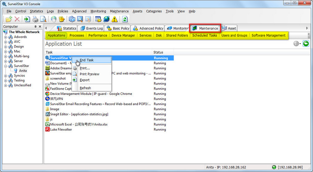The width and height of the screenshot is (313, 172).
Task: Expand the Server group node
Action: pos(6,61)
